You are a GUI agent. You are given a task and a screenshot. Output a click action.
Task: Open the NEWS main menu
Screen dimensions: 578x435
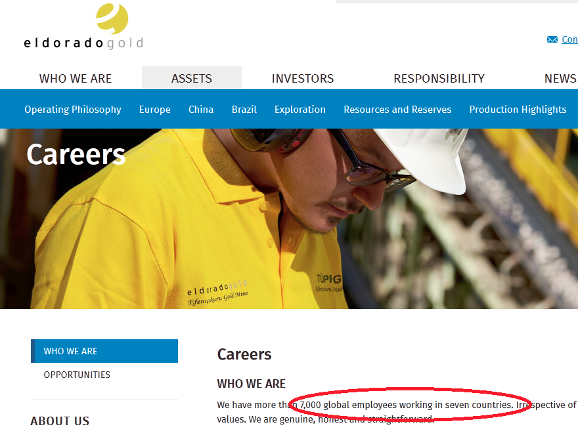pyautogui.click(x=560, y=79)
